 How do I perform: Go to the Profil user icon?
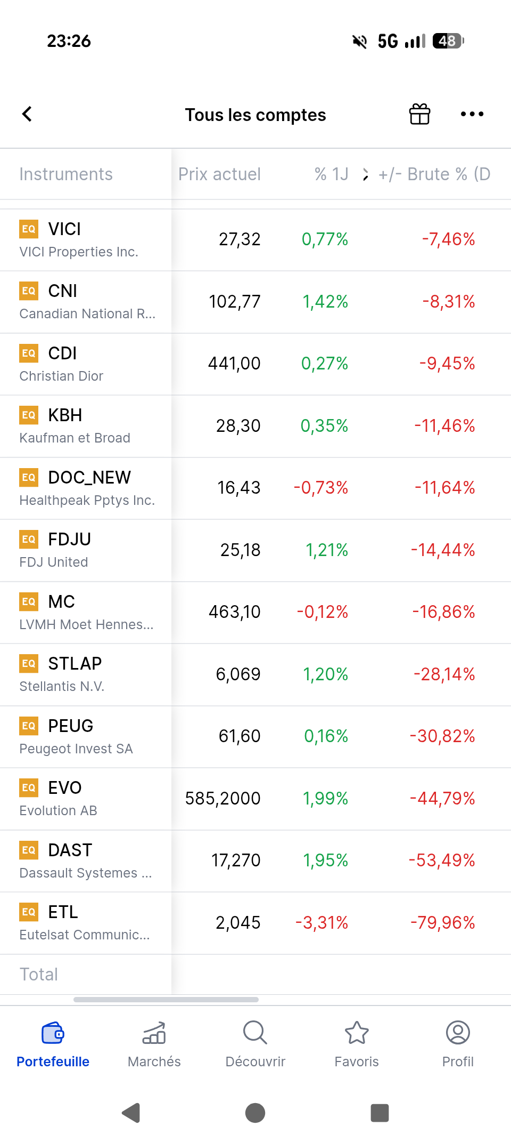point(458,1033)
